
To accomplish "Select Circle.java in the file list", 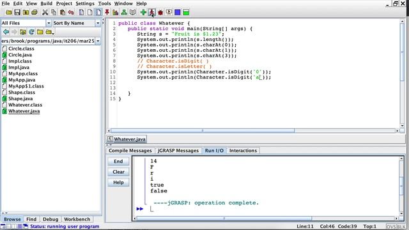I will (20, 55).
